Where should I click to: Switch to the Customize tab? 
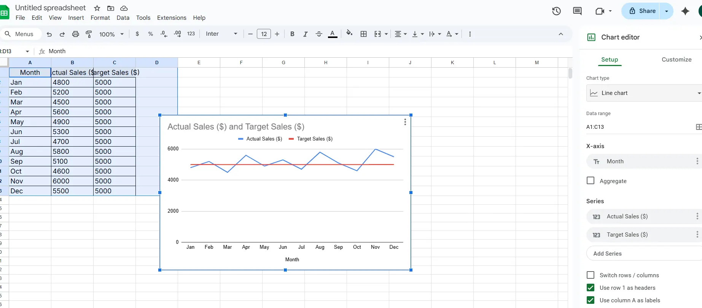point(676,60)
